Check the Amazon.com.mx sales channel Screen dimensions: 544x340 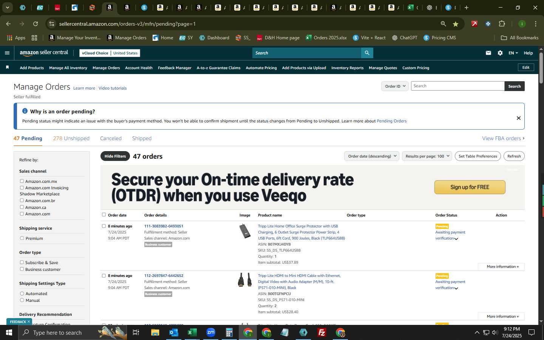click(22, 181)
